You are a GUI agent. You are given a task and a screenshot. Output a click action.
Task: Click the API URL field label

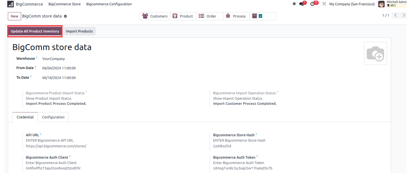tap(32, 135)
